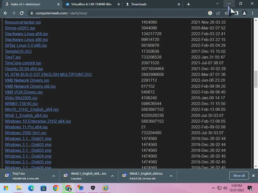Open the Tiny7.iso link
This screenshot has height=193, width=258.
coord(13,57)
